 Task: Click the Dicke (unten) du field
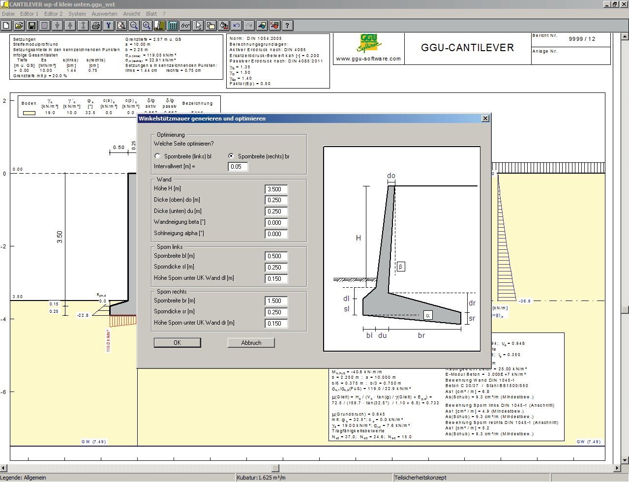(276, 211)
